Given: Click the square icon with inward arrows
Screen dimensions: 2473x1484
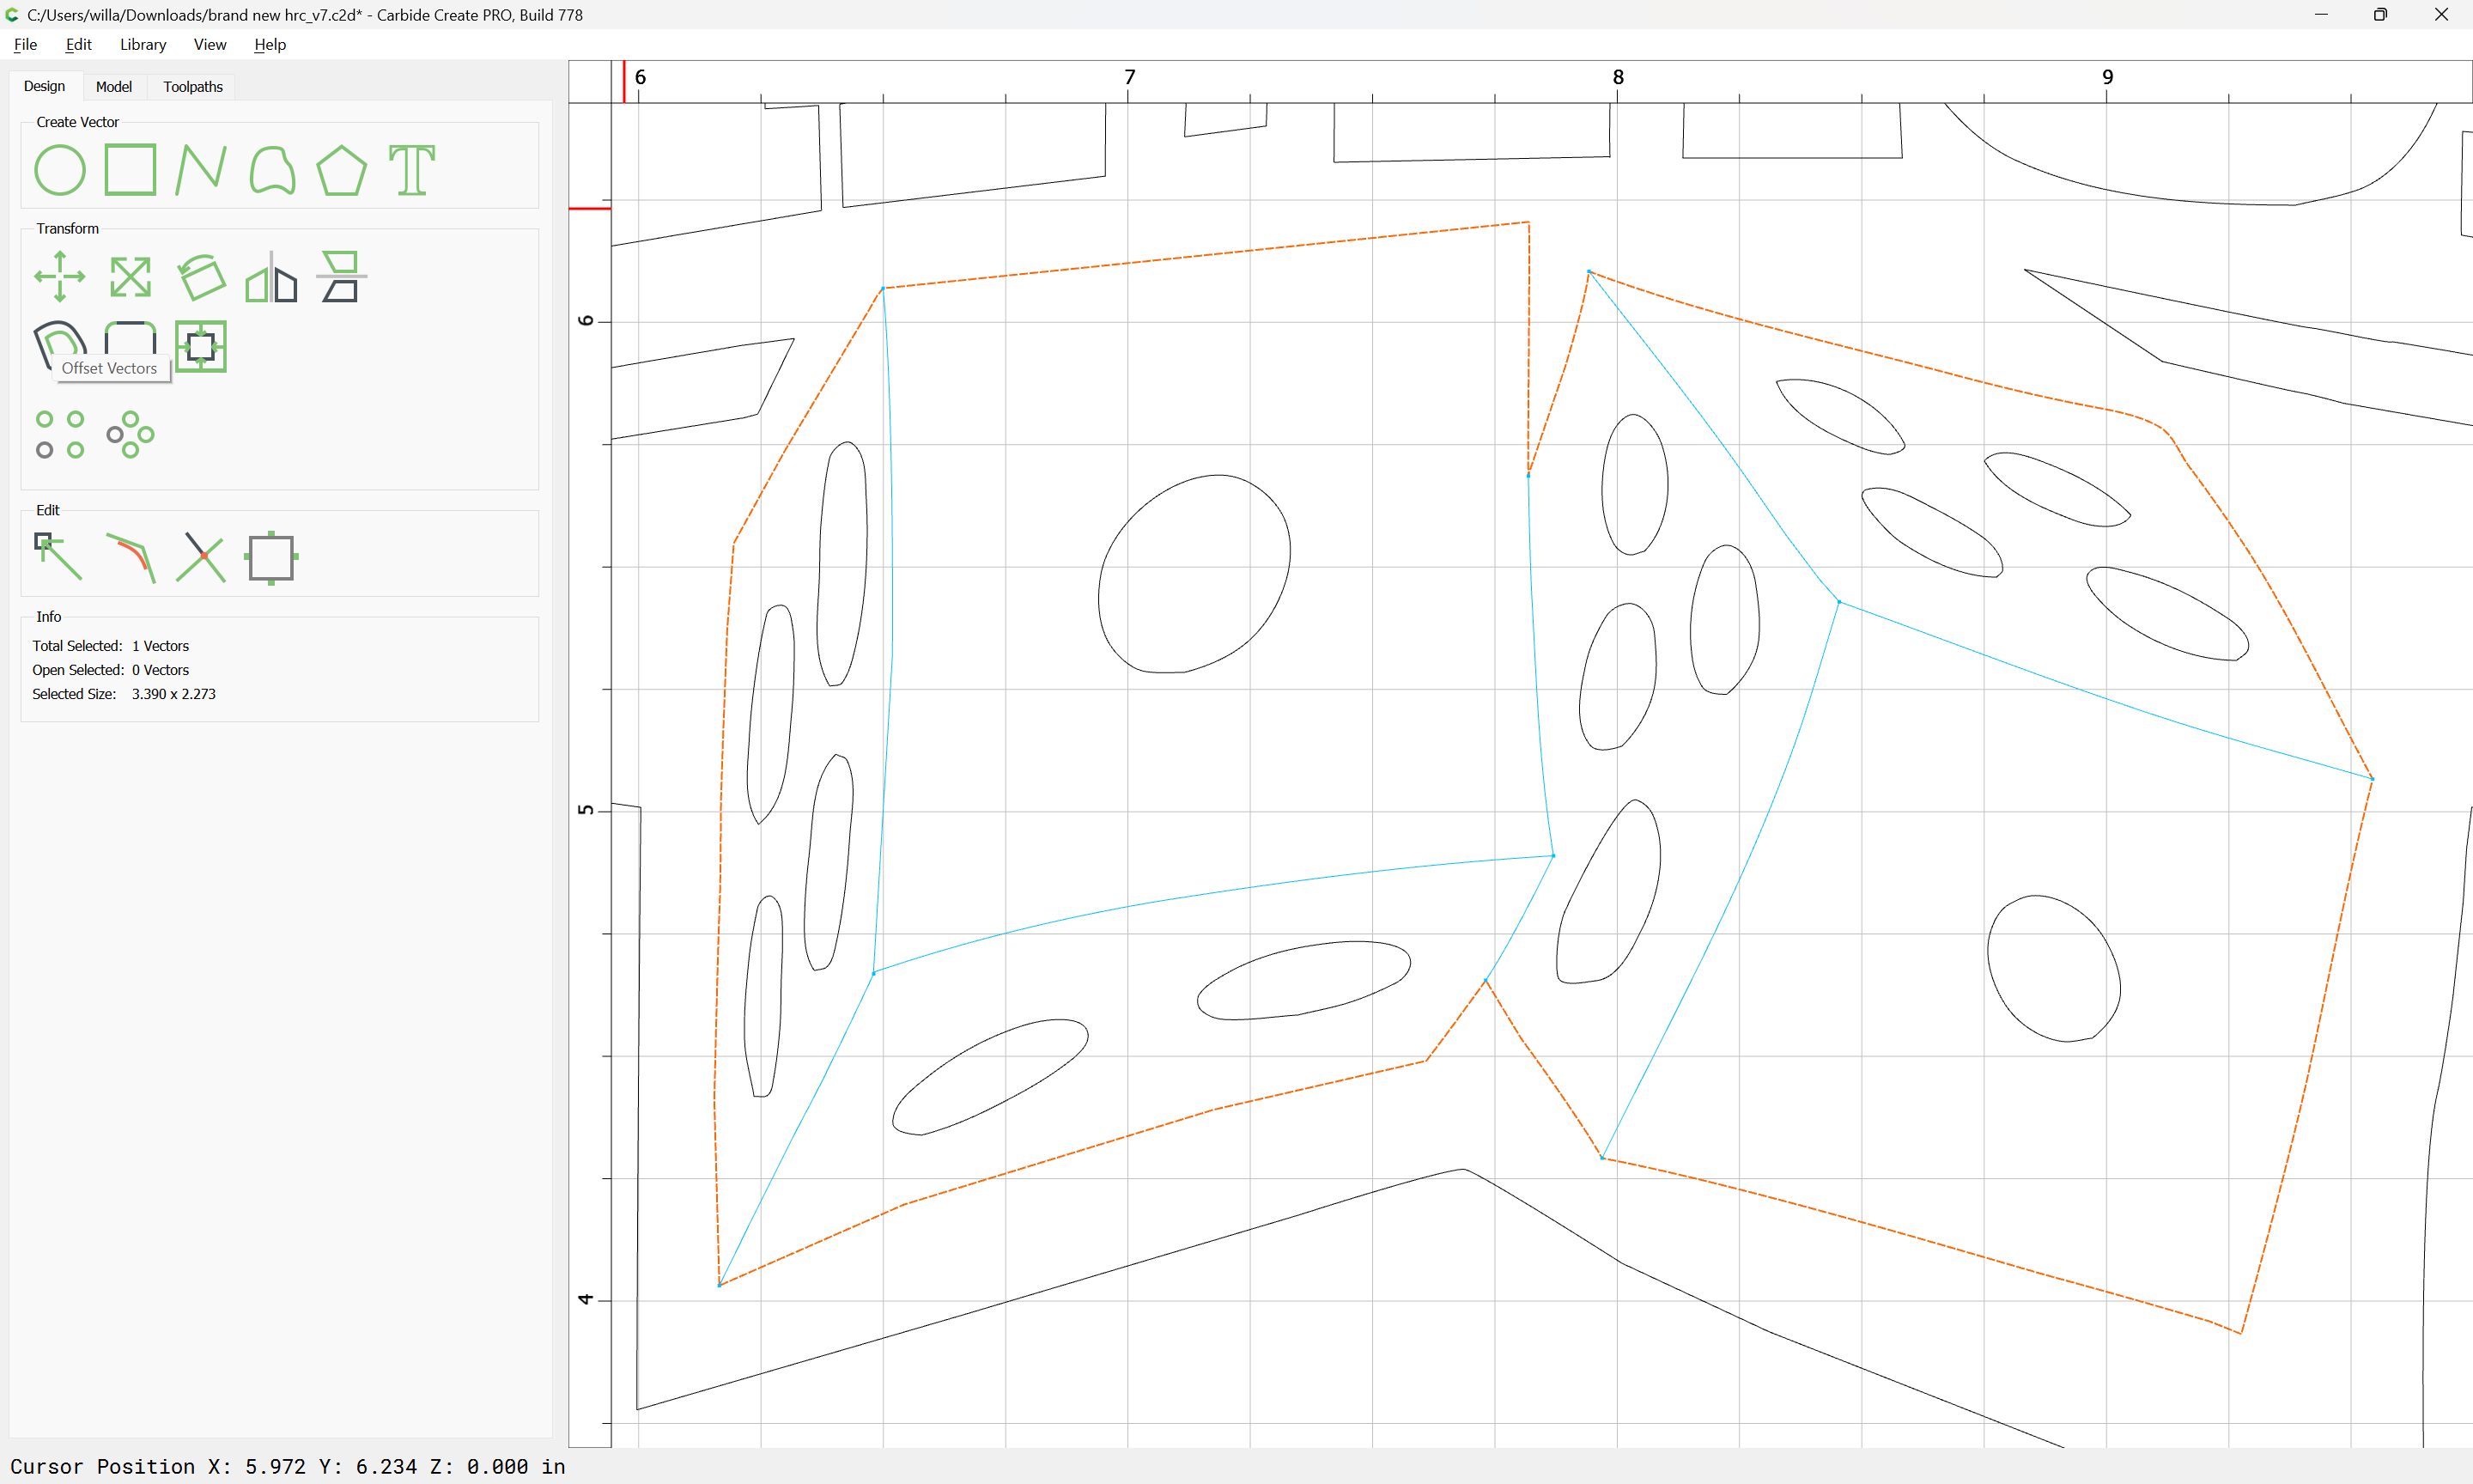Looking at the screenshot, I should coord(201,347).
